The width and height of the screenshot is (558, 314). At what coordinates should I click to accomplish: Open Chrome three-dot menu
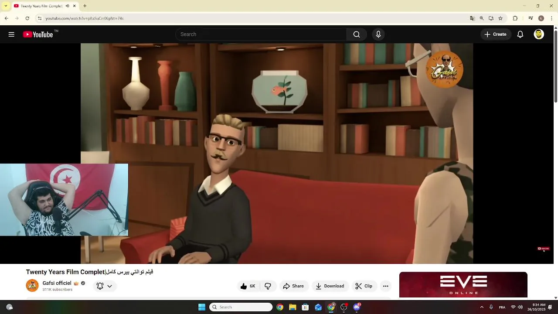[552, 18]
